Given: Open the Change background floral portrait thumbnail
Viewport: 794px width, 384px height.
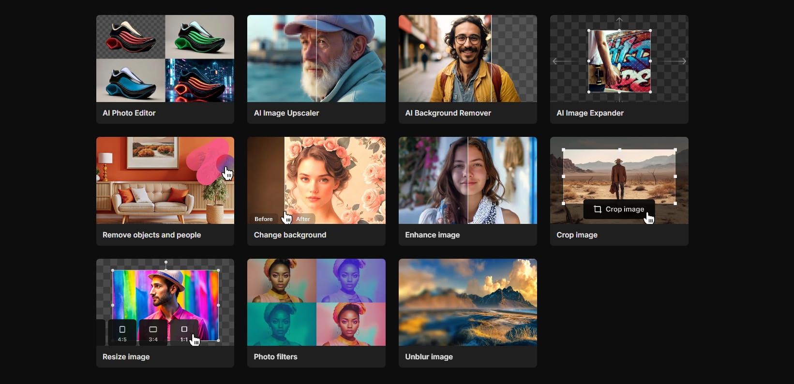Looking at the screenshot, I should point(316,180).
